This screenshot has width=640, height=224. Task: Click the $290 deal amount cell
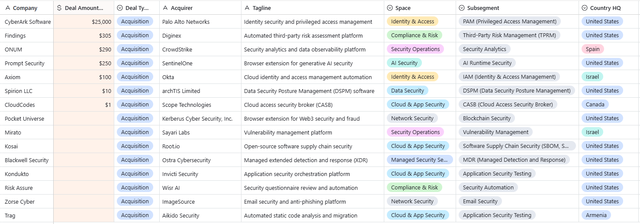click(x=84, y=49)
